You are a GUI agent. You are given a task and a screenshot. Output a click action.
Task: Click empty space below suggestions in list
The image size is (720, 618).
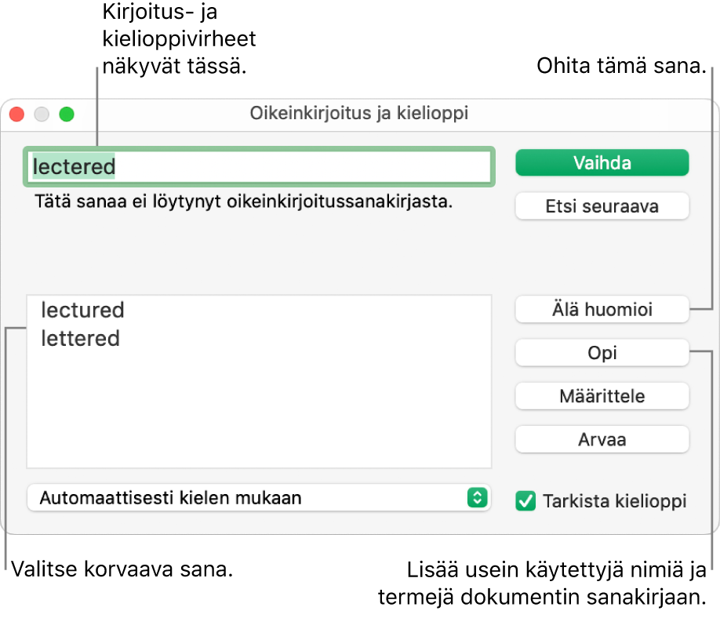(259, 416)
